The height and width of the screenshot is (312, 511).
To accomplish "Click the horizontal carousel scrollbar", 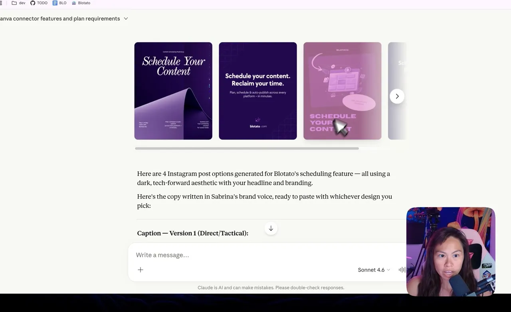I will (247, 148).
